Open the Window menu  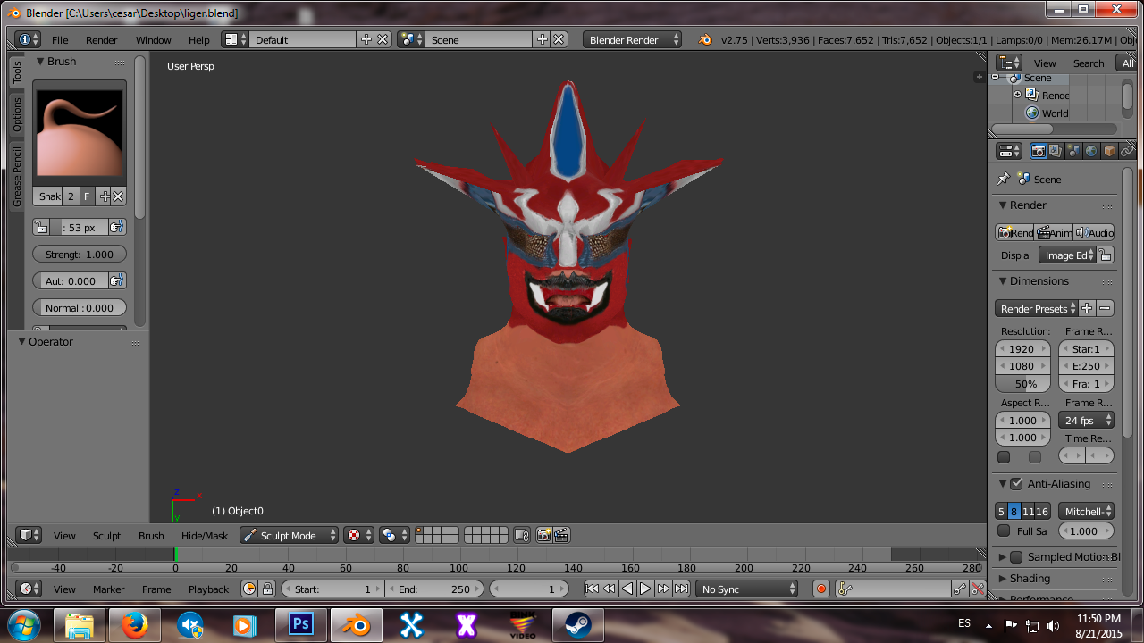point(154,40)
